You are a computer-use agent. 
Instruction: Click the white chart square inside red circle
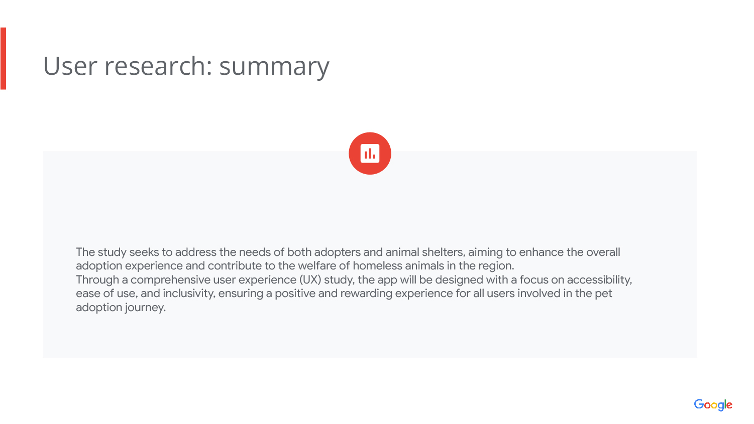click(x=370, y=154)
